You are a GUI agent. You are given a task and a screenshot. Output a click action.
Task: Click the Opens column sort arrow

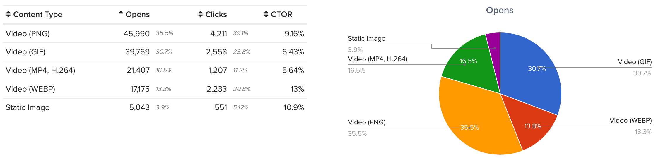point(121,13)
